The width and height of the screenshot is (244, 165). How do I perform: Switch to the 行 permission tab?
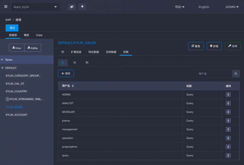[x=75, y=63]
